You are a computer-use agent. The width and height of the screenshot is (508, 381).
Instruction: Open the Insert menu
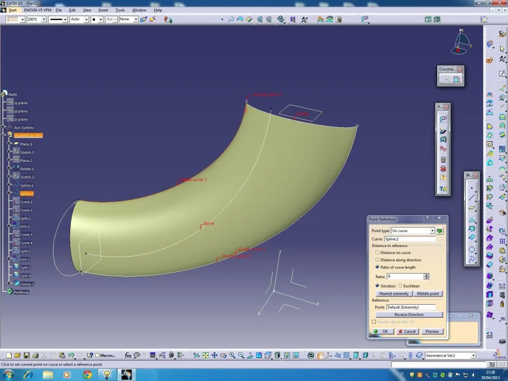click(x=103, y=10)
